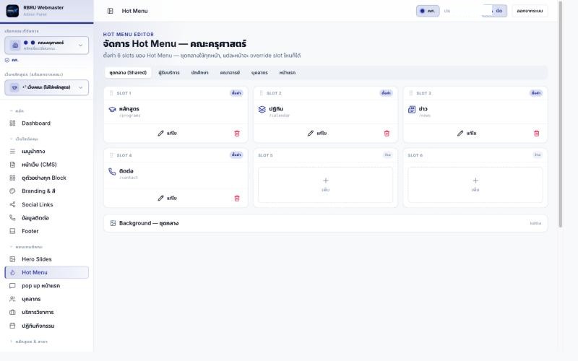This screenshot has height=361, width=578.
Task: Delete Slot 1 with the trash icon
Action: [x=237, y=134]
